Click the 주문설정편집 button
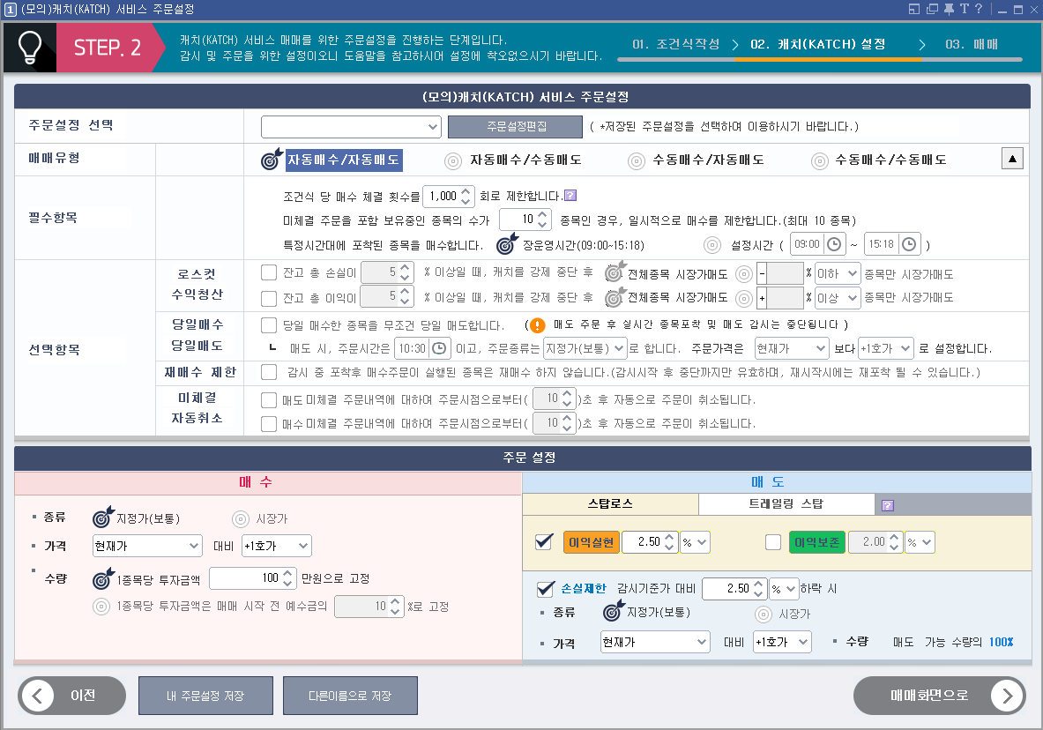The height and width of the screenshot is (730, 1043). click(x=515, y=126)
